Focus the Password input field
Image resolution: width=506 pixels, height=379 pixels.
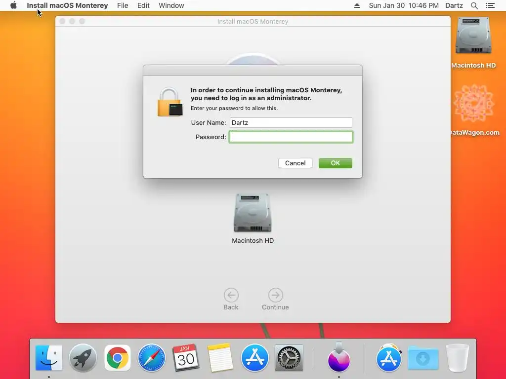[291, 137]
